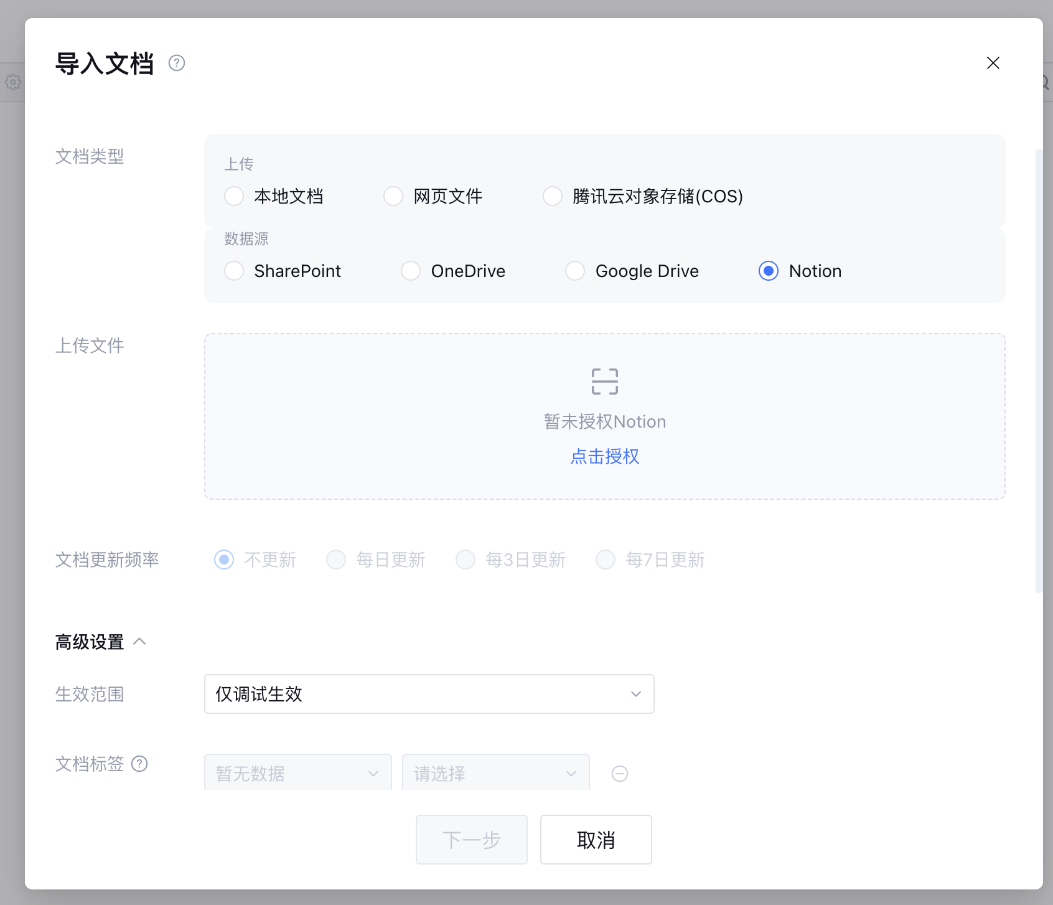The height and width of the screenshot is (905, 1053).
Task: Click the 下一步 button
Action: (x=471, y=840)
